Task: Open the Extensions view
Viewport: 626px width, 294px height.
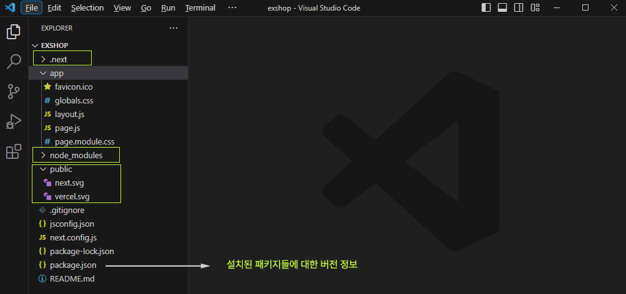Action: [x=14, y=152]
